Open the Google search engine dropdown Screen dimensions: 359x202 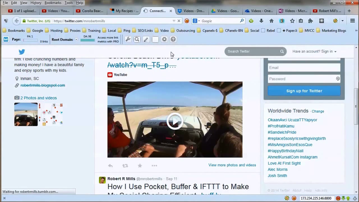[x=196, y=21]
